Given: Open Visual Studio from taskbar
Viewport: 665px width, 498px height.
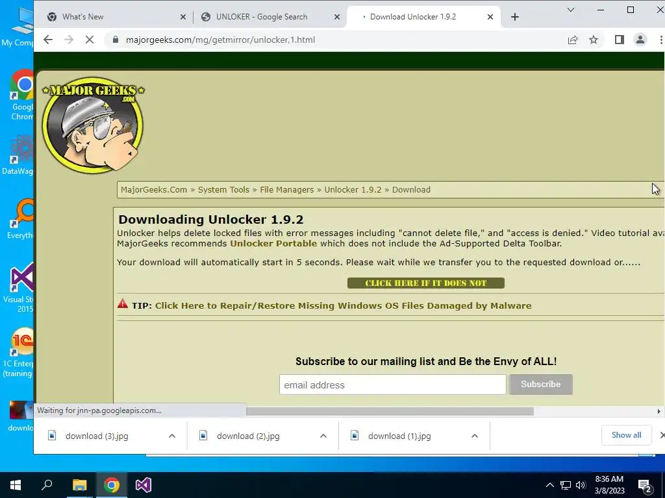Looking at the screenshot, I should click(x=144, y=485).
